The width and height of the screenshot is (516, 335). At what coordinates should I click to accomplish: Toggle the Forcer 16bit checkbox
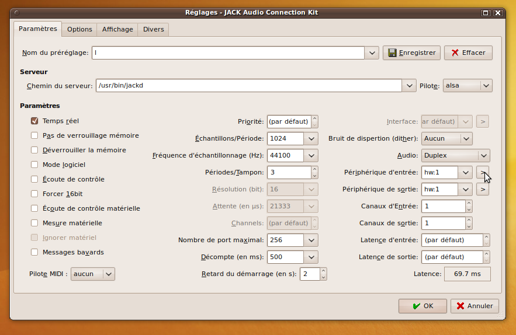[x=34, y=194]
